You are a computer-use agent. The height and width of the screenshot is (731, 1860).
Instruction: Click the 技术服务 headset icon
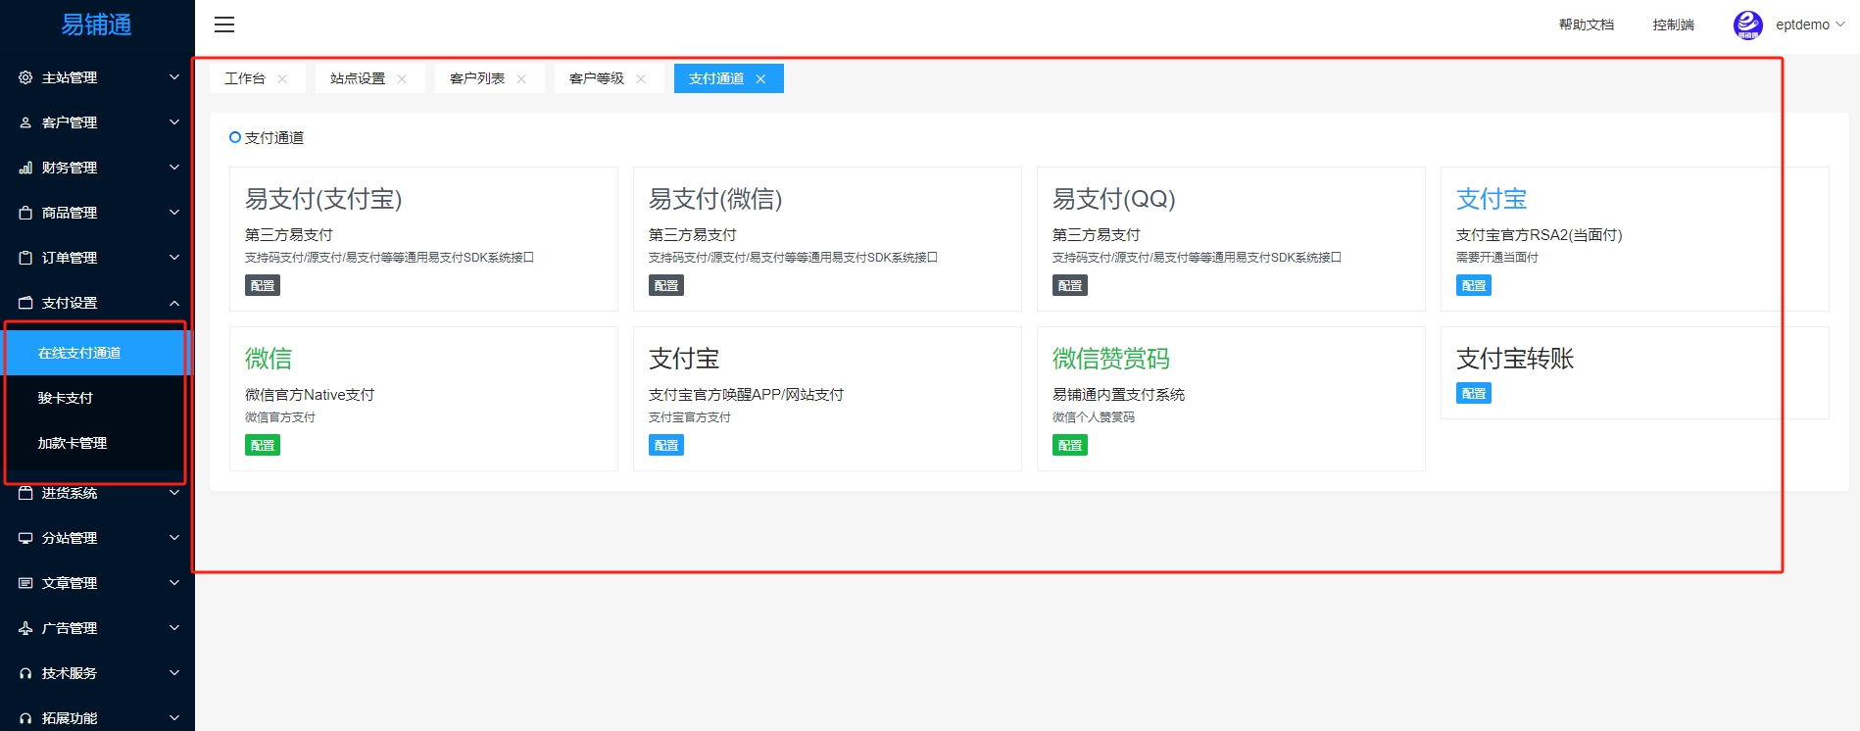click(25, 673)
